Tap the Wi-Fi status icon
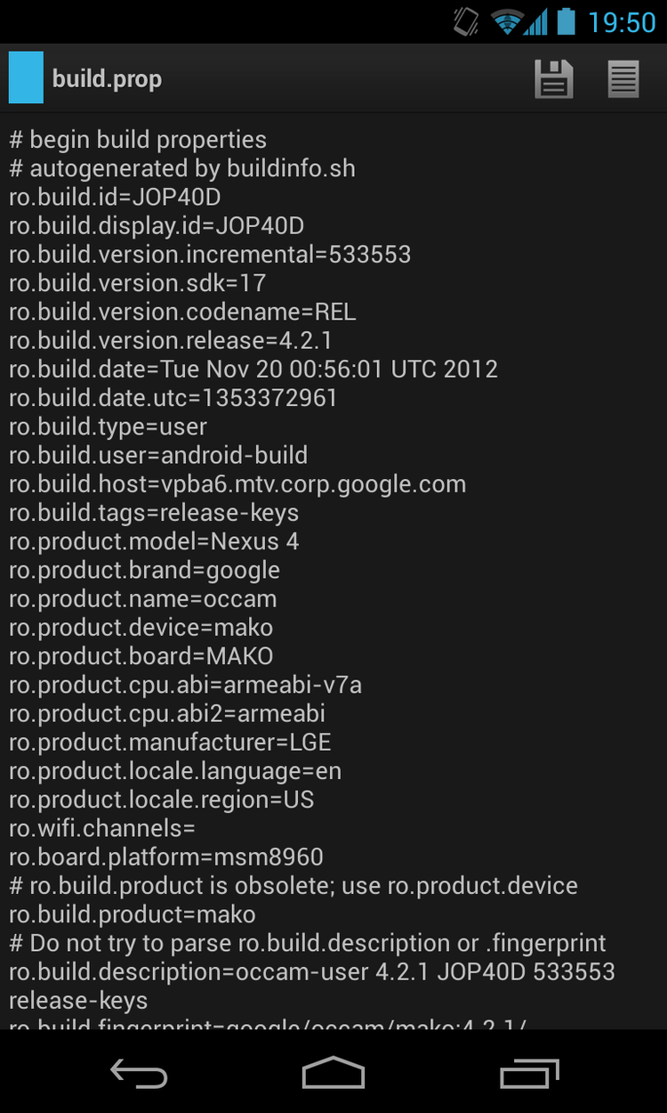This screenshot has height=1113, width=667. click(506, 22)
